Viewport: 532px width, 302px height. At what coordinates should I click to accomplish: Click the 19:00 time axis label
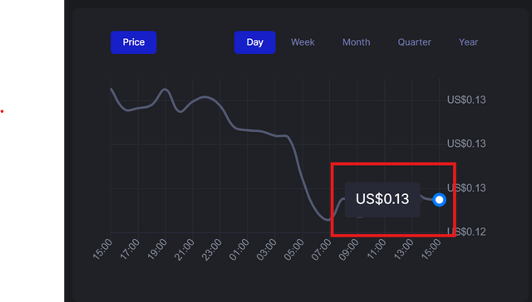coord(157,249)
